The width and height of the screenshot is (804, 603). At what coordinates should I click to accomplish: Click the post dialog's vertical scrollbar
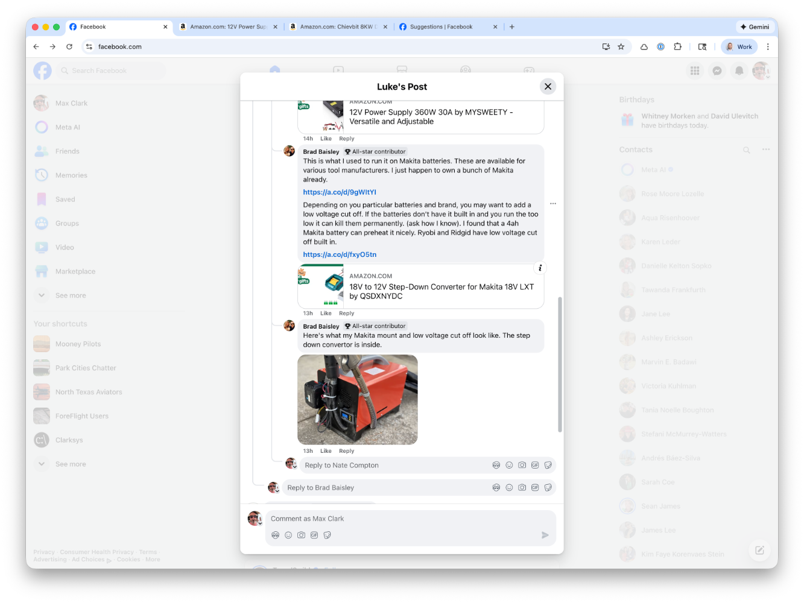click(x=560, y=364)
